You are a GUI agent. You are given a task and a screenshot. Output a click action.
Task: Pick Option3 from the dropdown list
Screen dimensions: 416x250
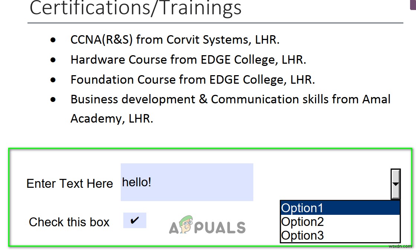coord(340,235)
